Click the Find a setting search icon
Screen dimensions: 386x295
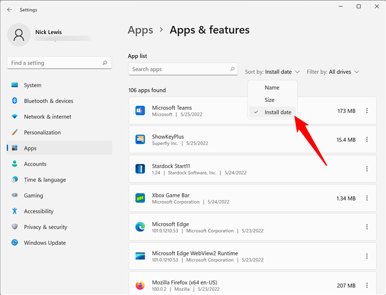[105, 63]
